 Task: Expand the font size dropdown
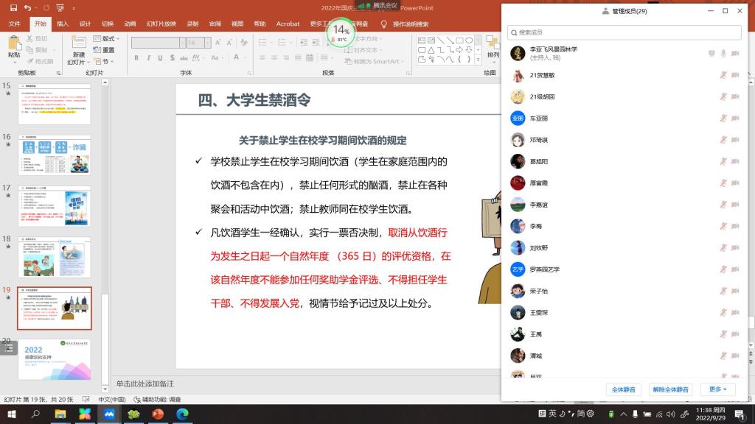[209, 43]
